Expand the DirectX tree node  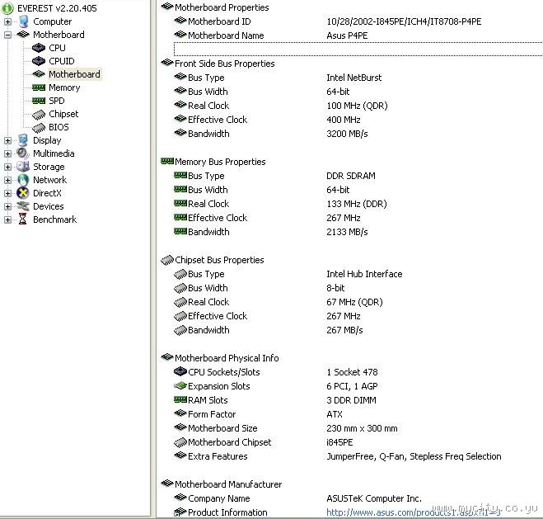coord(7,193)
